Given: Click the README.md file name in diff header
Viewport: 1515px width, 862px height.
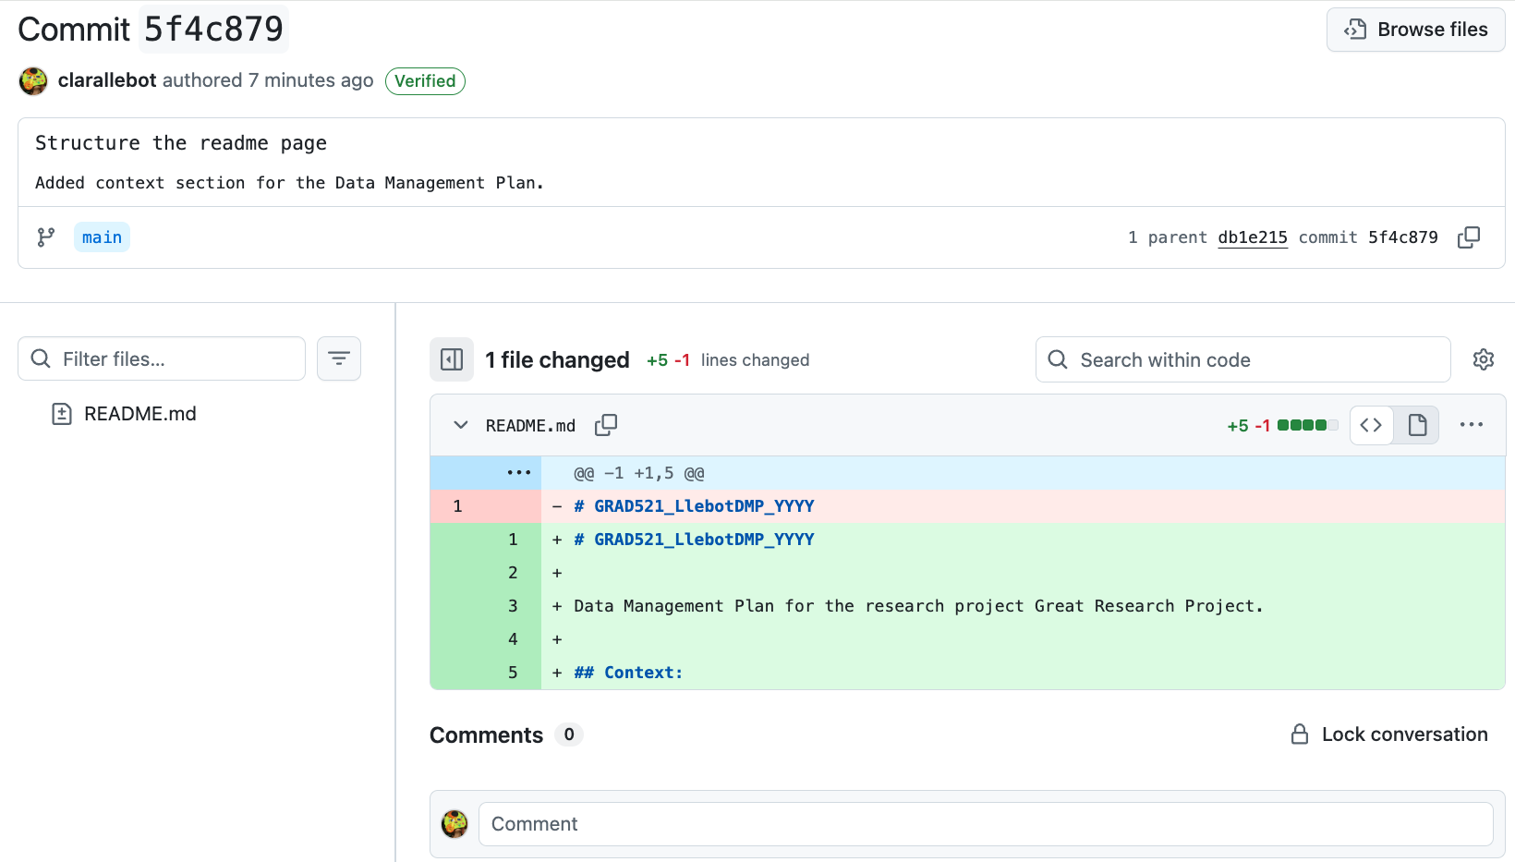Looking at the screenshot, I should coord(530,426).
